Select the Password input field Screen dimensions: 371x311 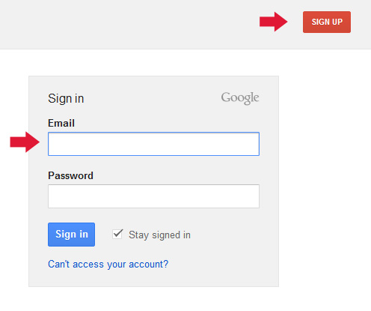[153, 196]
